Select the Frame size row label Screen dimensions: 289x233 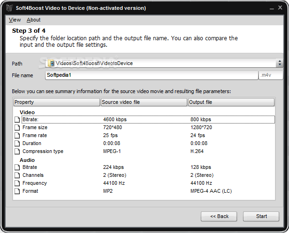coord(35,127)
